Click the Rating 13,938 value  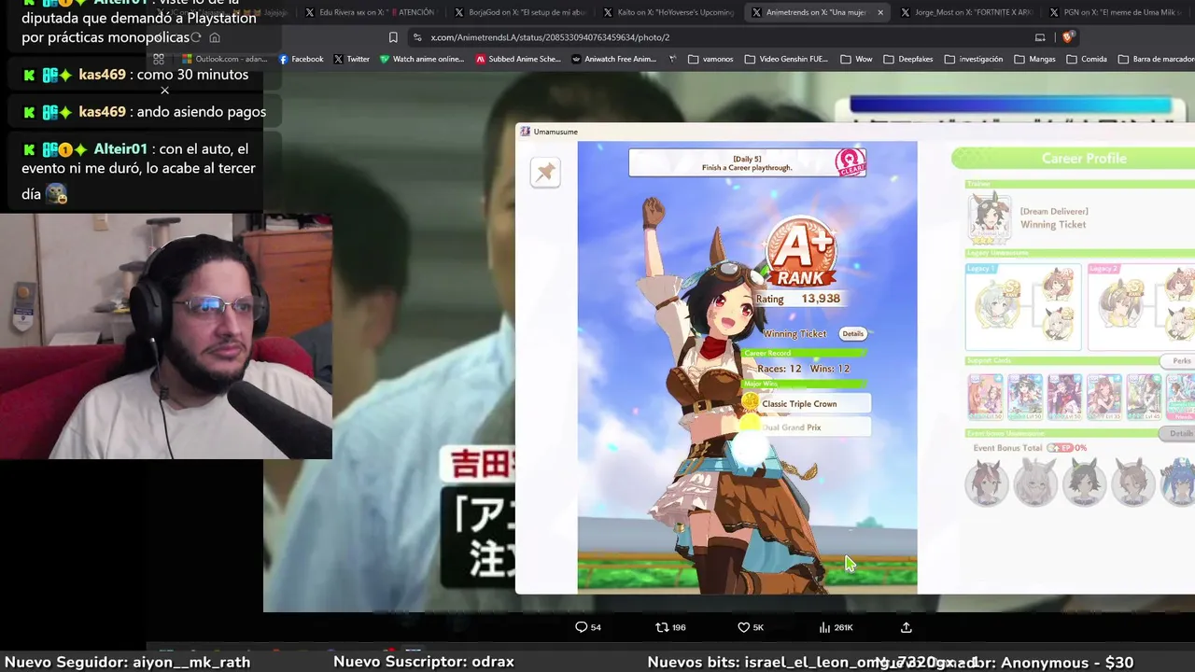(x=821, y=299)
